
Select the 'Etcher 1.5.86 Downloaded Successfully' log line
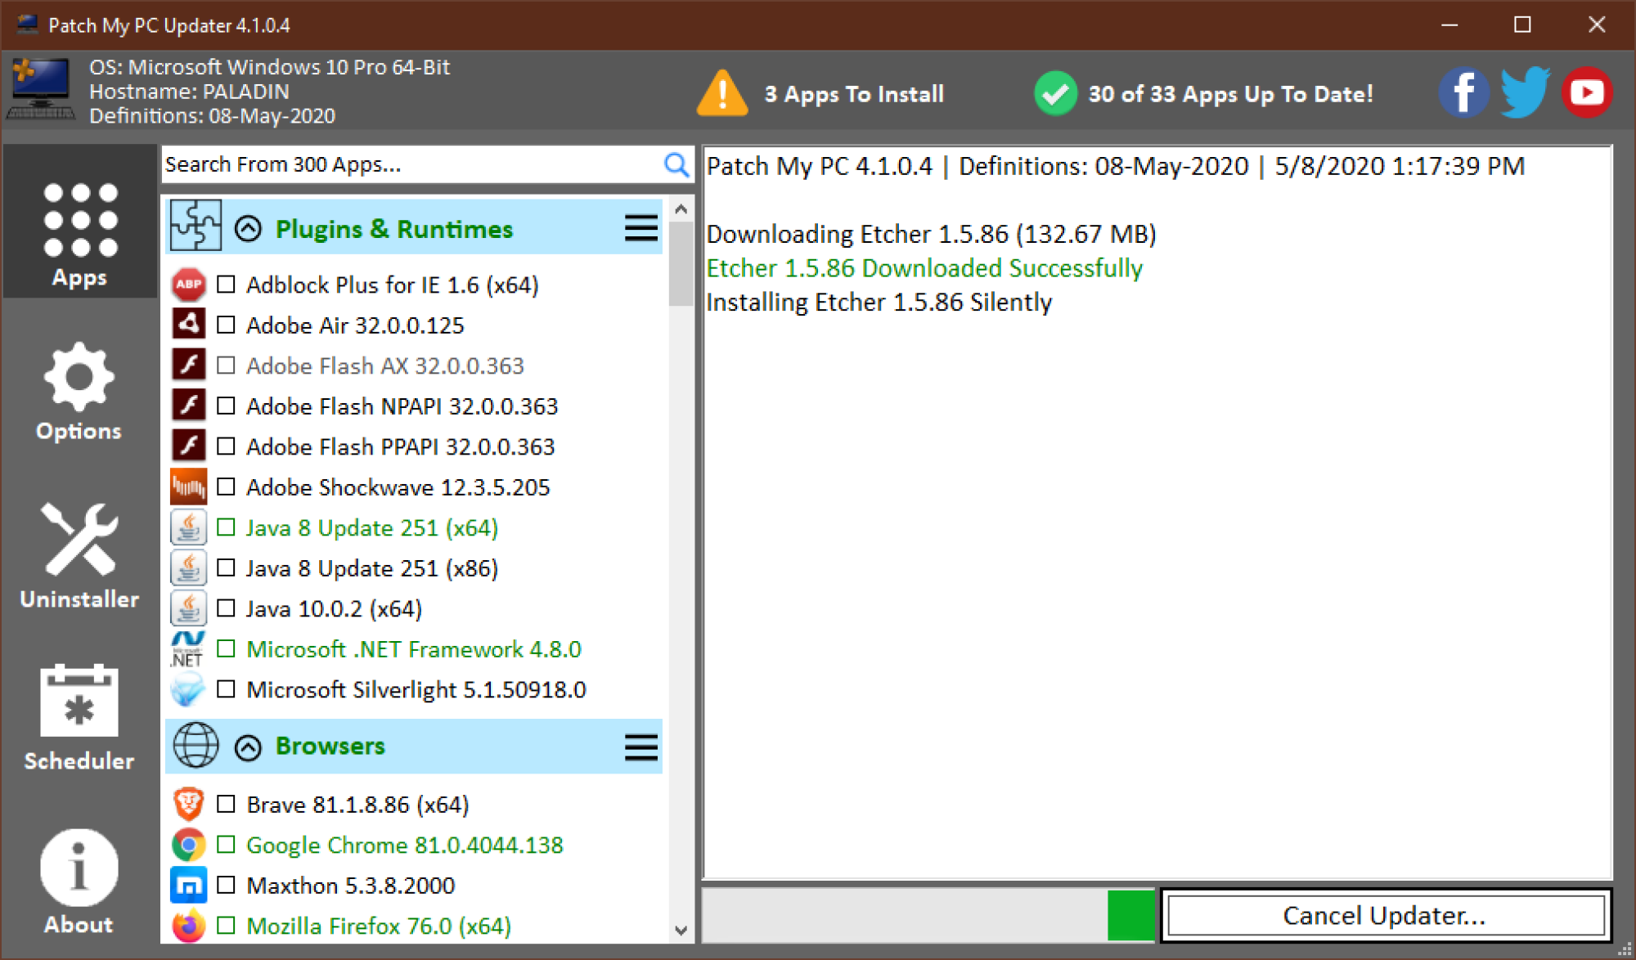tap(924, 268)
